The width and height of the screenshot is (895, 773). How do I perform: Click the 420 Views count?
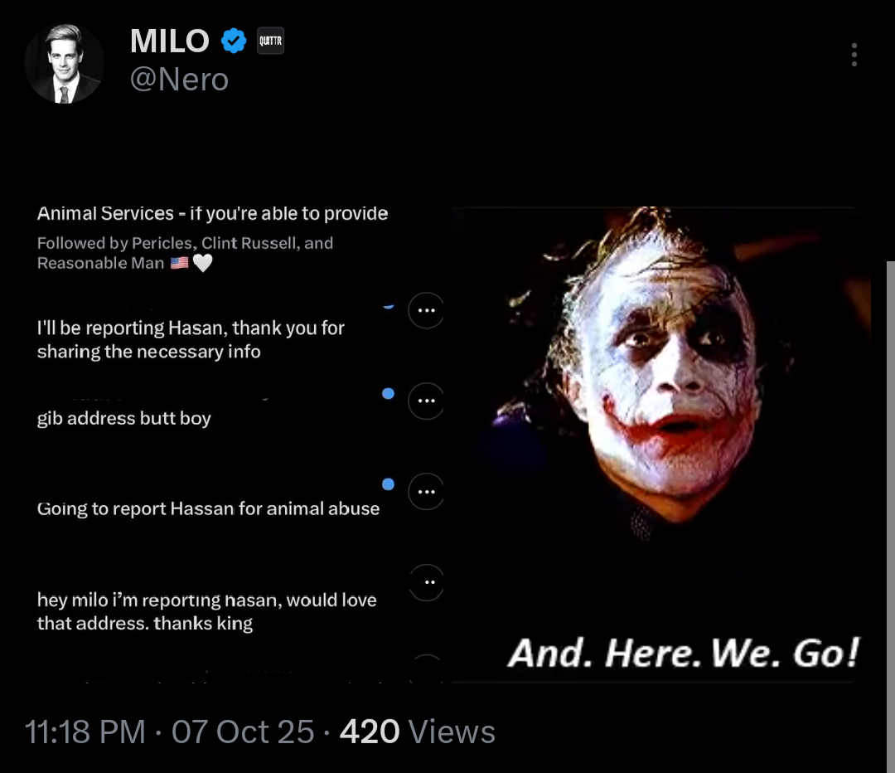click(417, 732)
